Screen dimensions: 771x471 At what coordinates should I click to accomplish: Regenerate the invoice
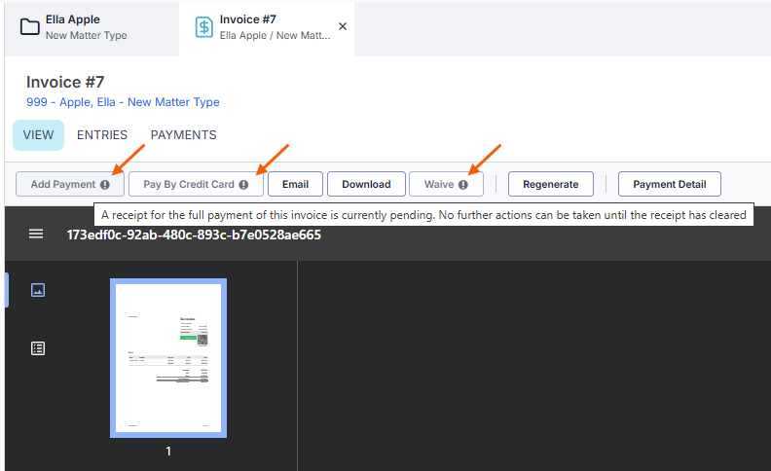pyautogui.click(x=551, y=184)
